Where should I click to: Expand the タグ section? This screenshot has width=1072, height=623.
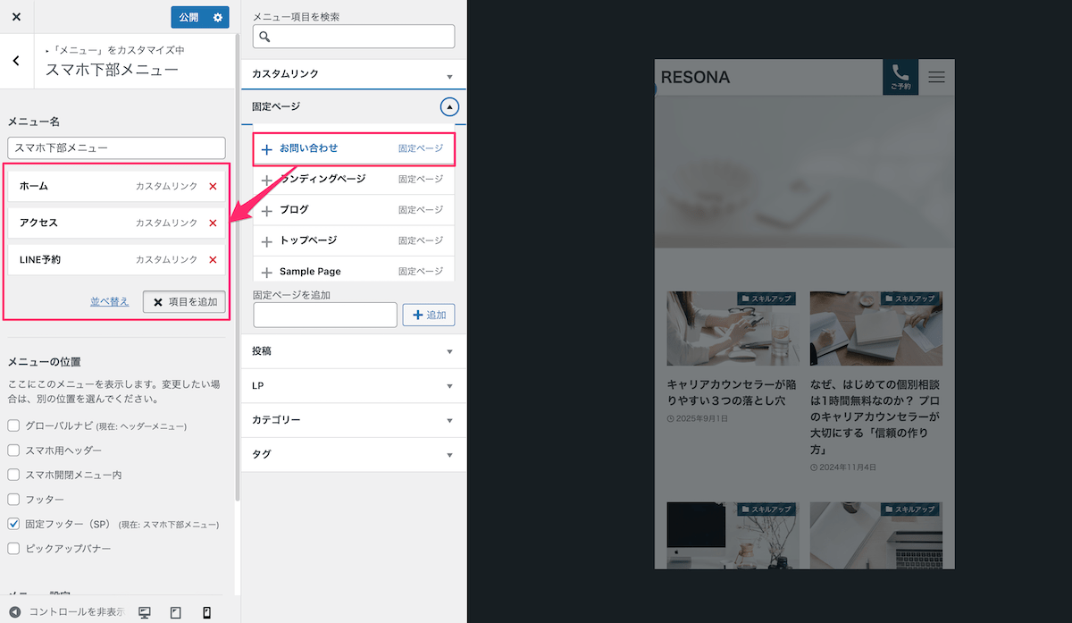coord(354,454)
